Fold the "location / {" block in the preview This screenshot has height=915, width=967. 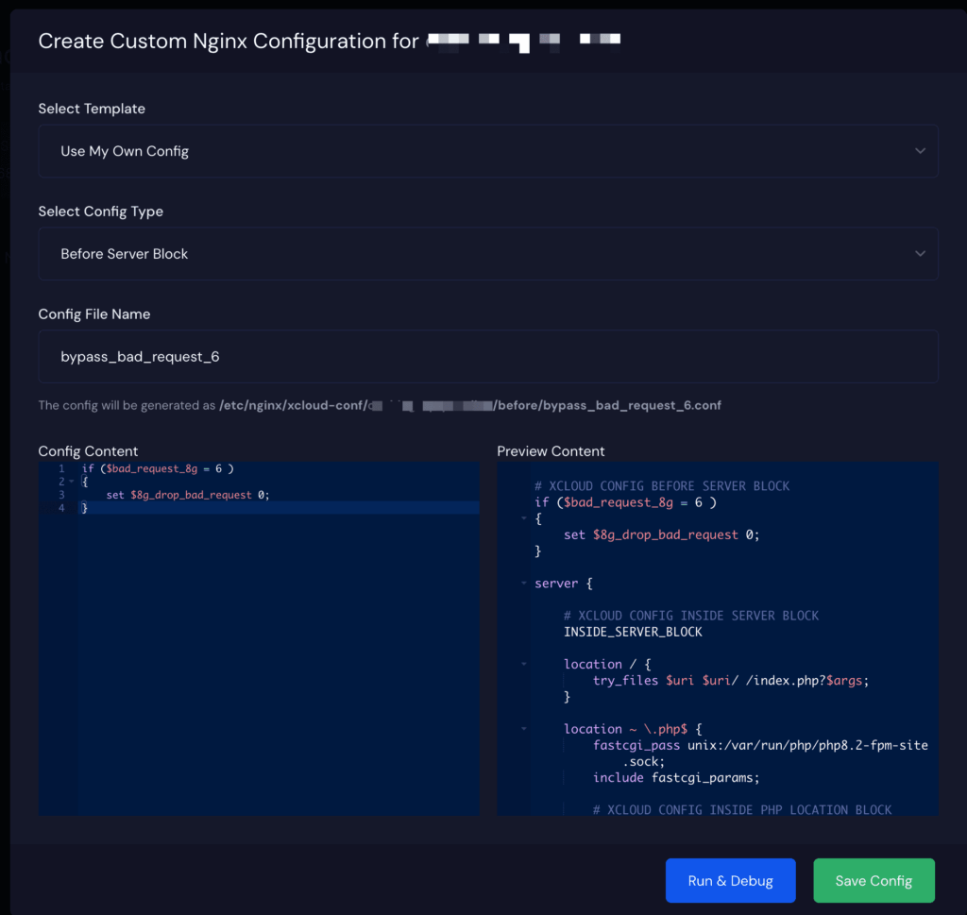coord(524,664)
